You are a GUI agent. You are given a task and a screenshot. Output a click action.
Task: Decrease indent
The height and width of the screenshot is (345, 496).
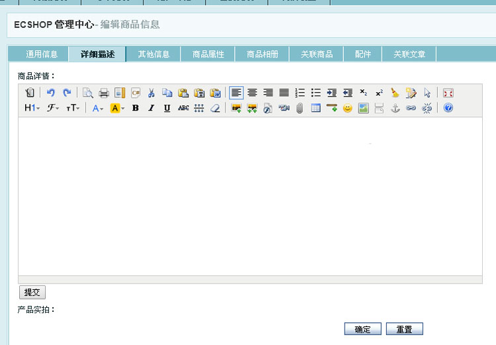pos(348,93)
